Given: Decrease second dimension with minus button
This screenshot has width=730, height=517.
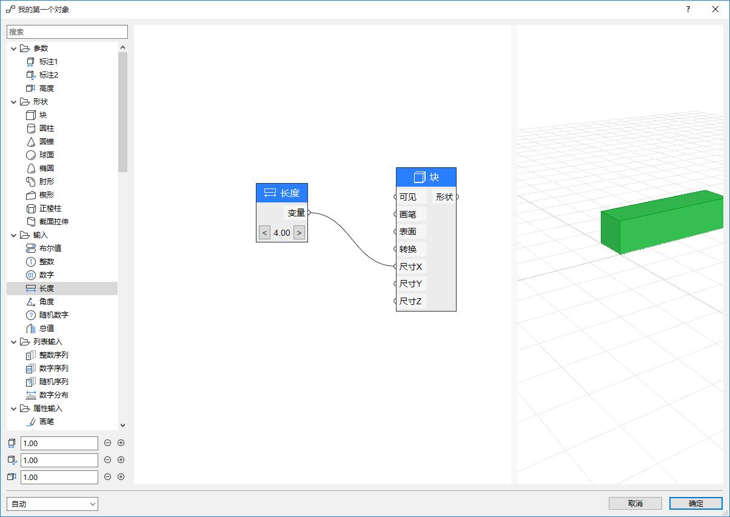Looking at the screenshot, I should point(108,460).
